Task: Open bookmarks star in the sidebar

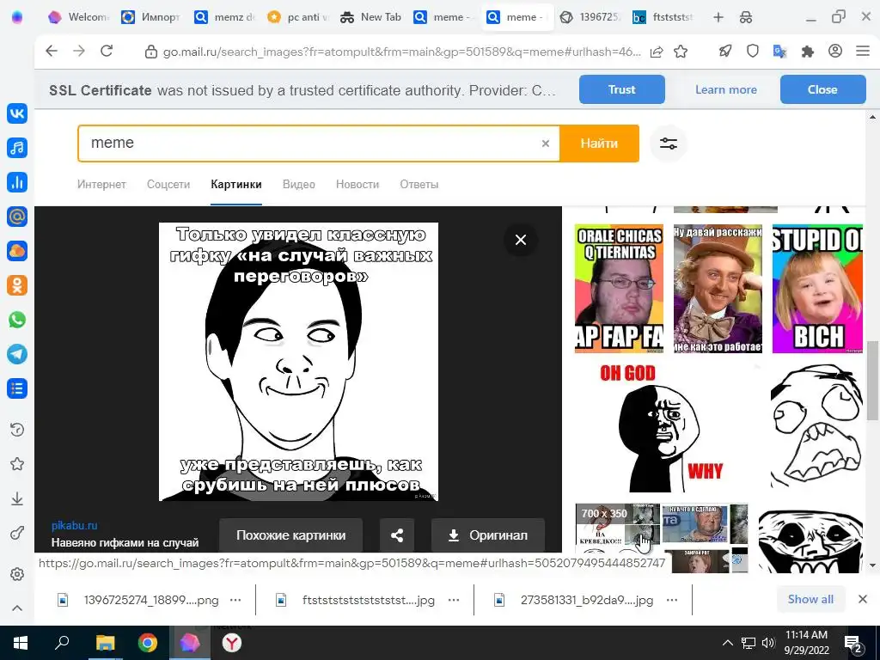Action: [x=17, y=464]
